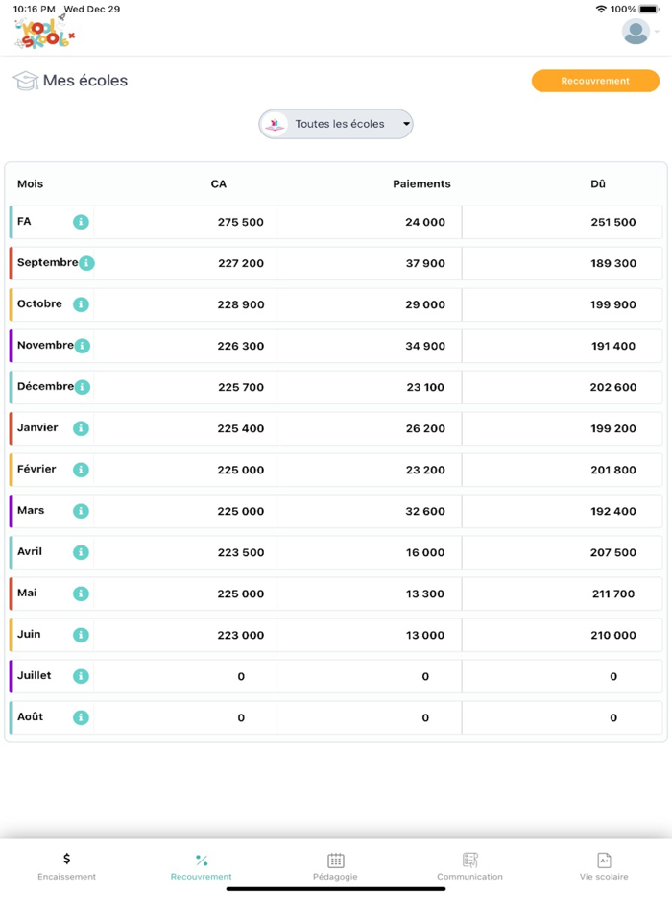The width and height of the screenshot is (672, 897).
Task: Open the Pédagogie tab
Action: point(335,865)
